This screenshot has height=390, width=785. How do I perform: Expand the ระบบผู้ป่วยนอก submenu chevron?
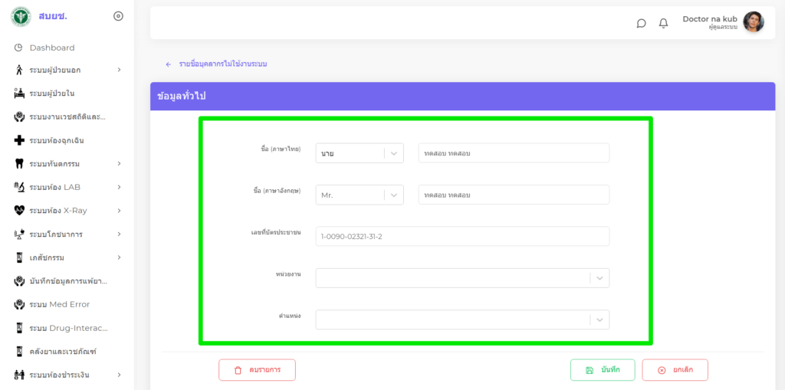point(119,70)
